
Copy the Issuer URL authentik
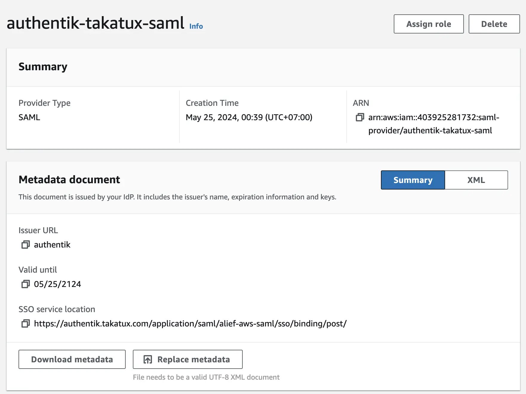pyautogui.click(x=26, y=245)
